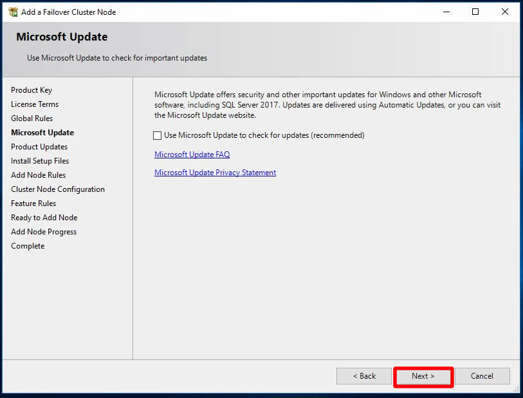
Task: Go to Feature Rules step
Action: click(33, 204)
